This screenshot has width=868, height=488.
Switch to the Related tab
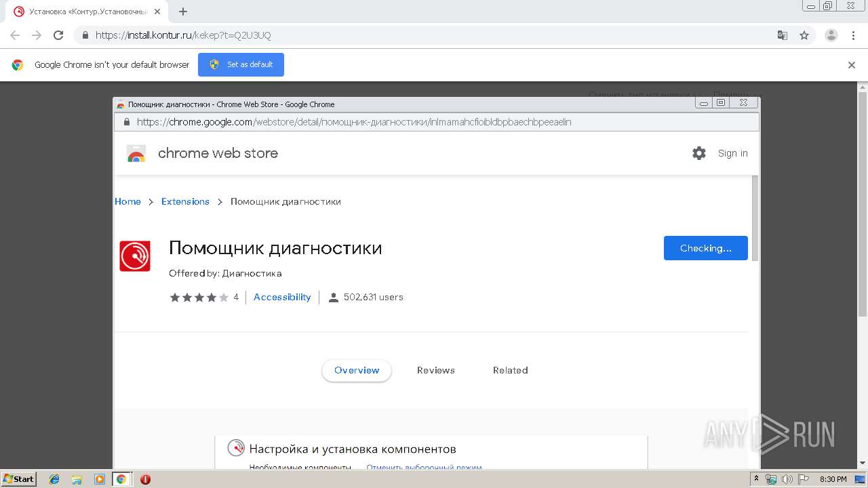511,370
